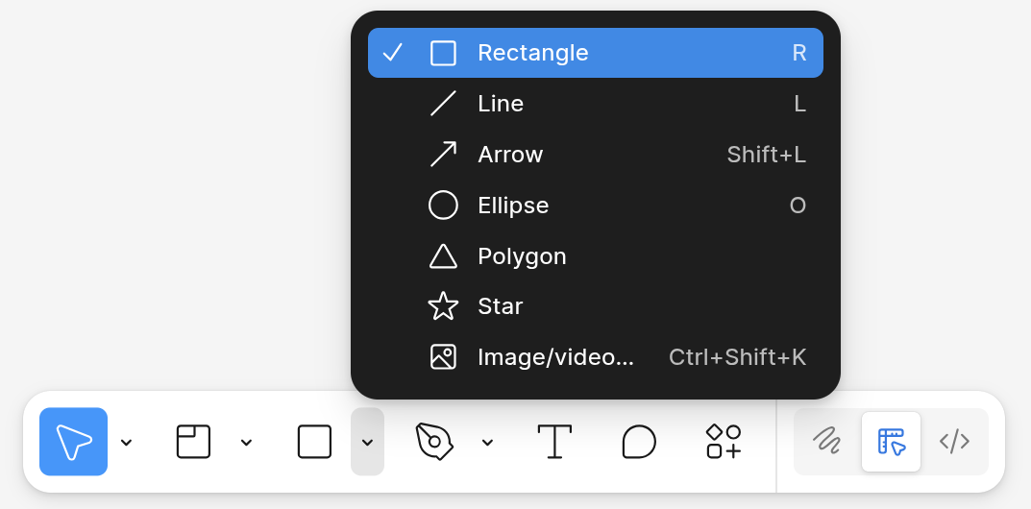Select the Pen tool icon

coord(433,442)
